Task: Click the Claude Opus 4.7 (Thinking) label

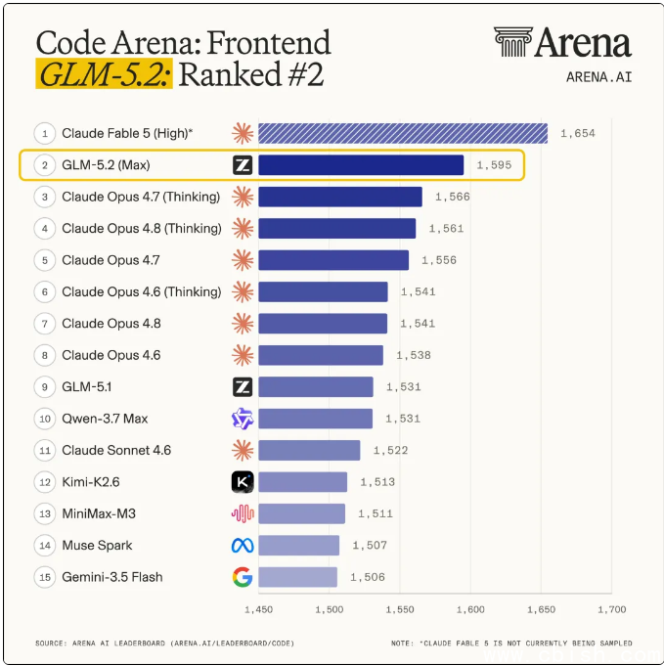Action: pos(141,197)
